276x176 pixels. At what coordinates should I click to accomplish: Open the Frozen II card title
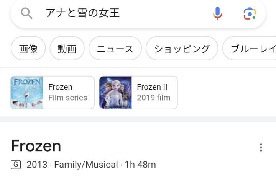[152, 87]
